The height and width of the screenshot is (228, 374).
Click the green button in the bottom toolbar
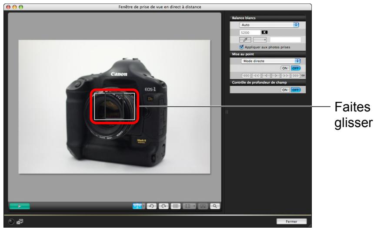click(x=20, y=206)
